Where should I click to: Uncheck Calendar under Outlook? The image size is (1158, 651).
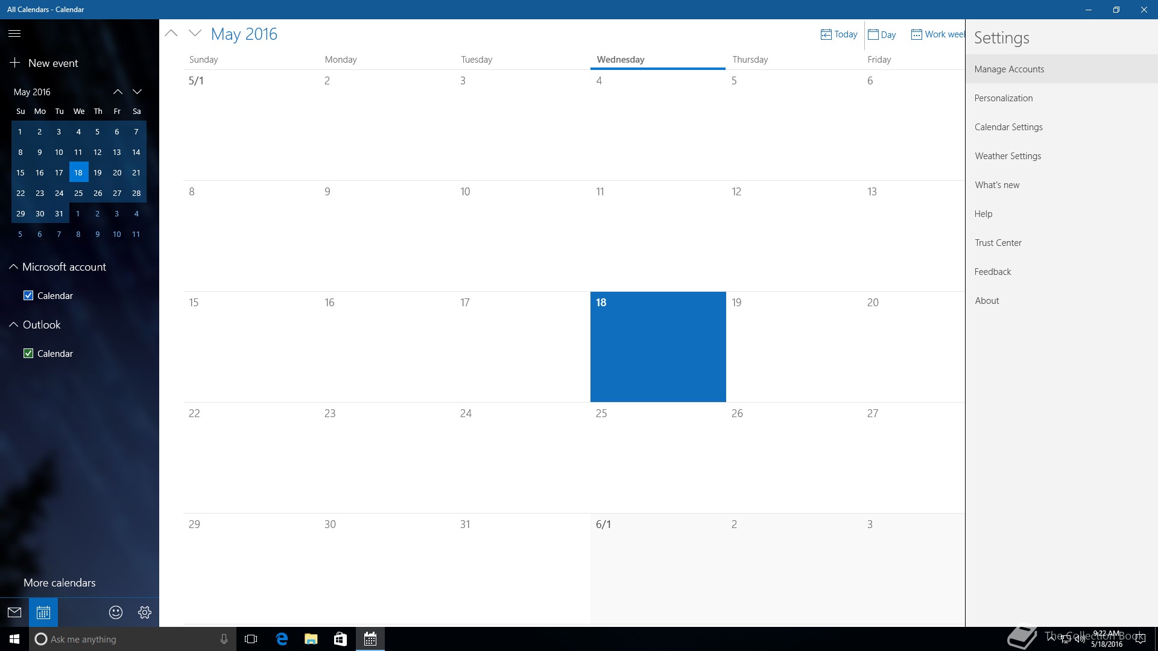click(x=28, y=353)
